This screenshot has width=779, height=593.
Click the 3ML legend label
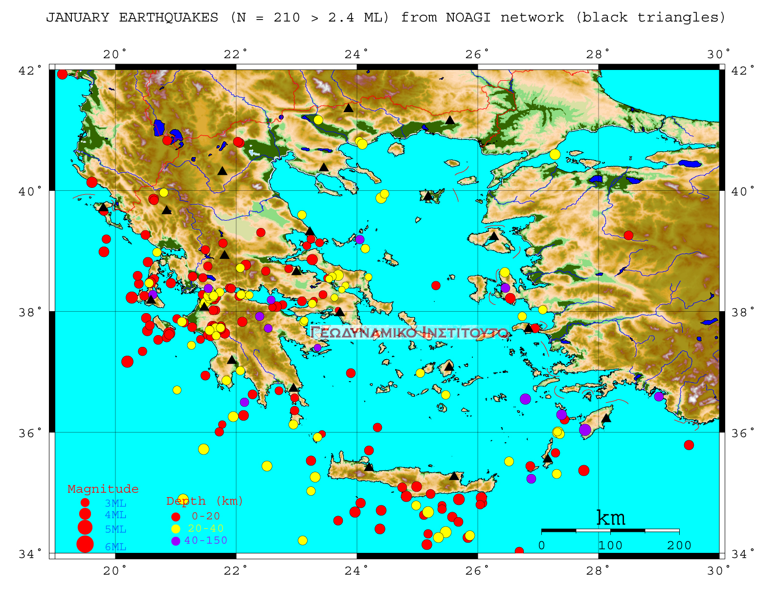click(115, 503)
